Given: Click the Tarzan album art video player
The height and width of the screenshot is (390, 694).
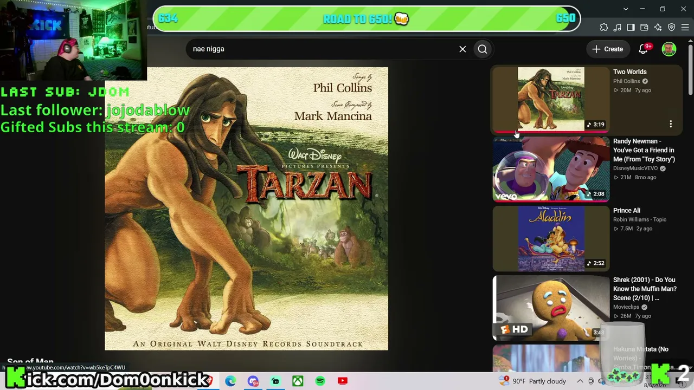Looking at the screenshot, I should pos(247,209).
